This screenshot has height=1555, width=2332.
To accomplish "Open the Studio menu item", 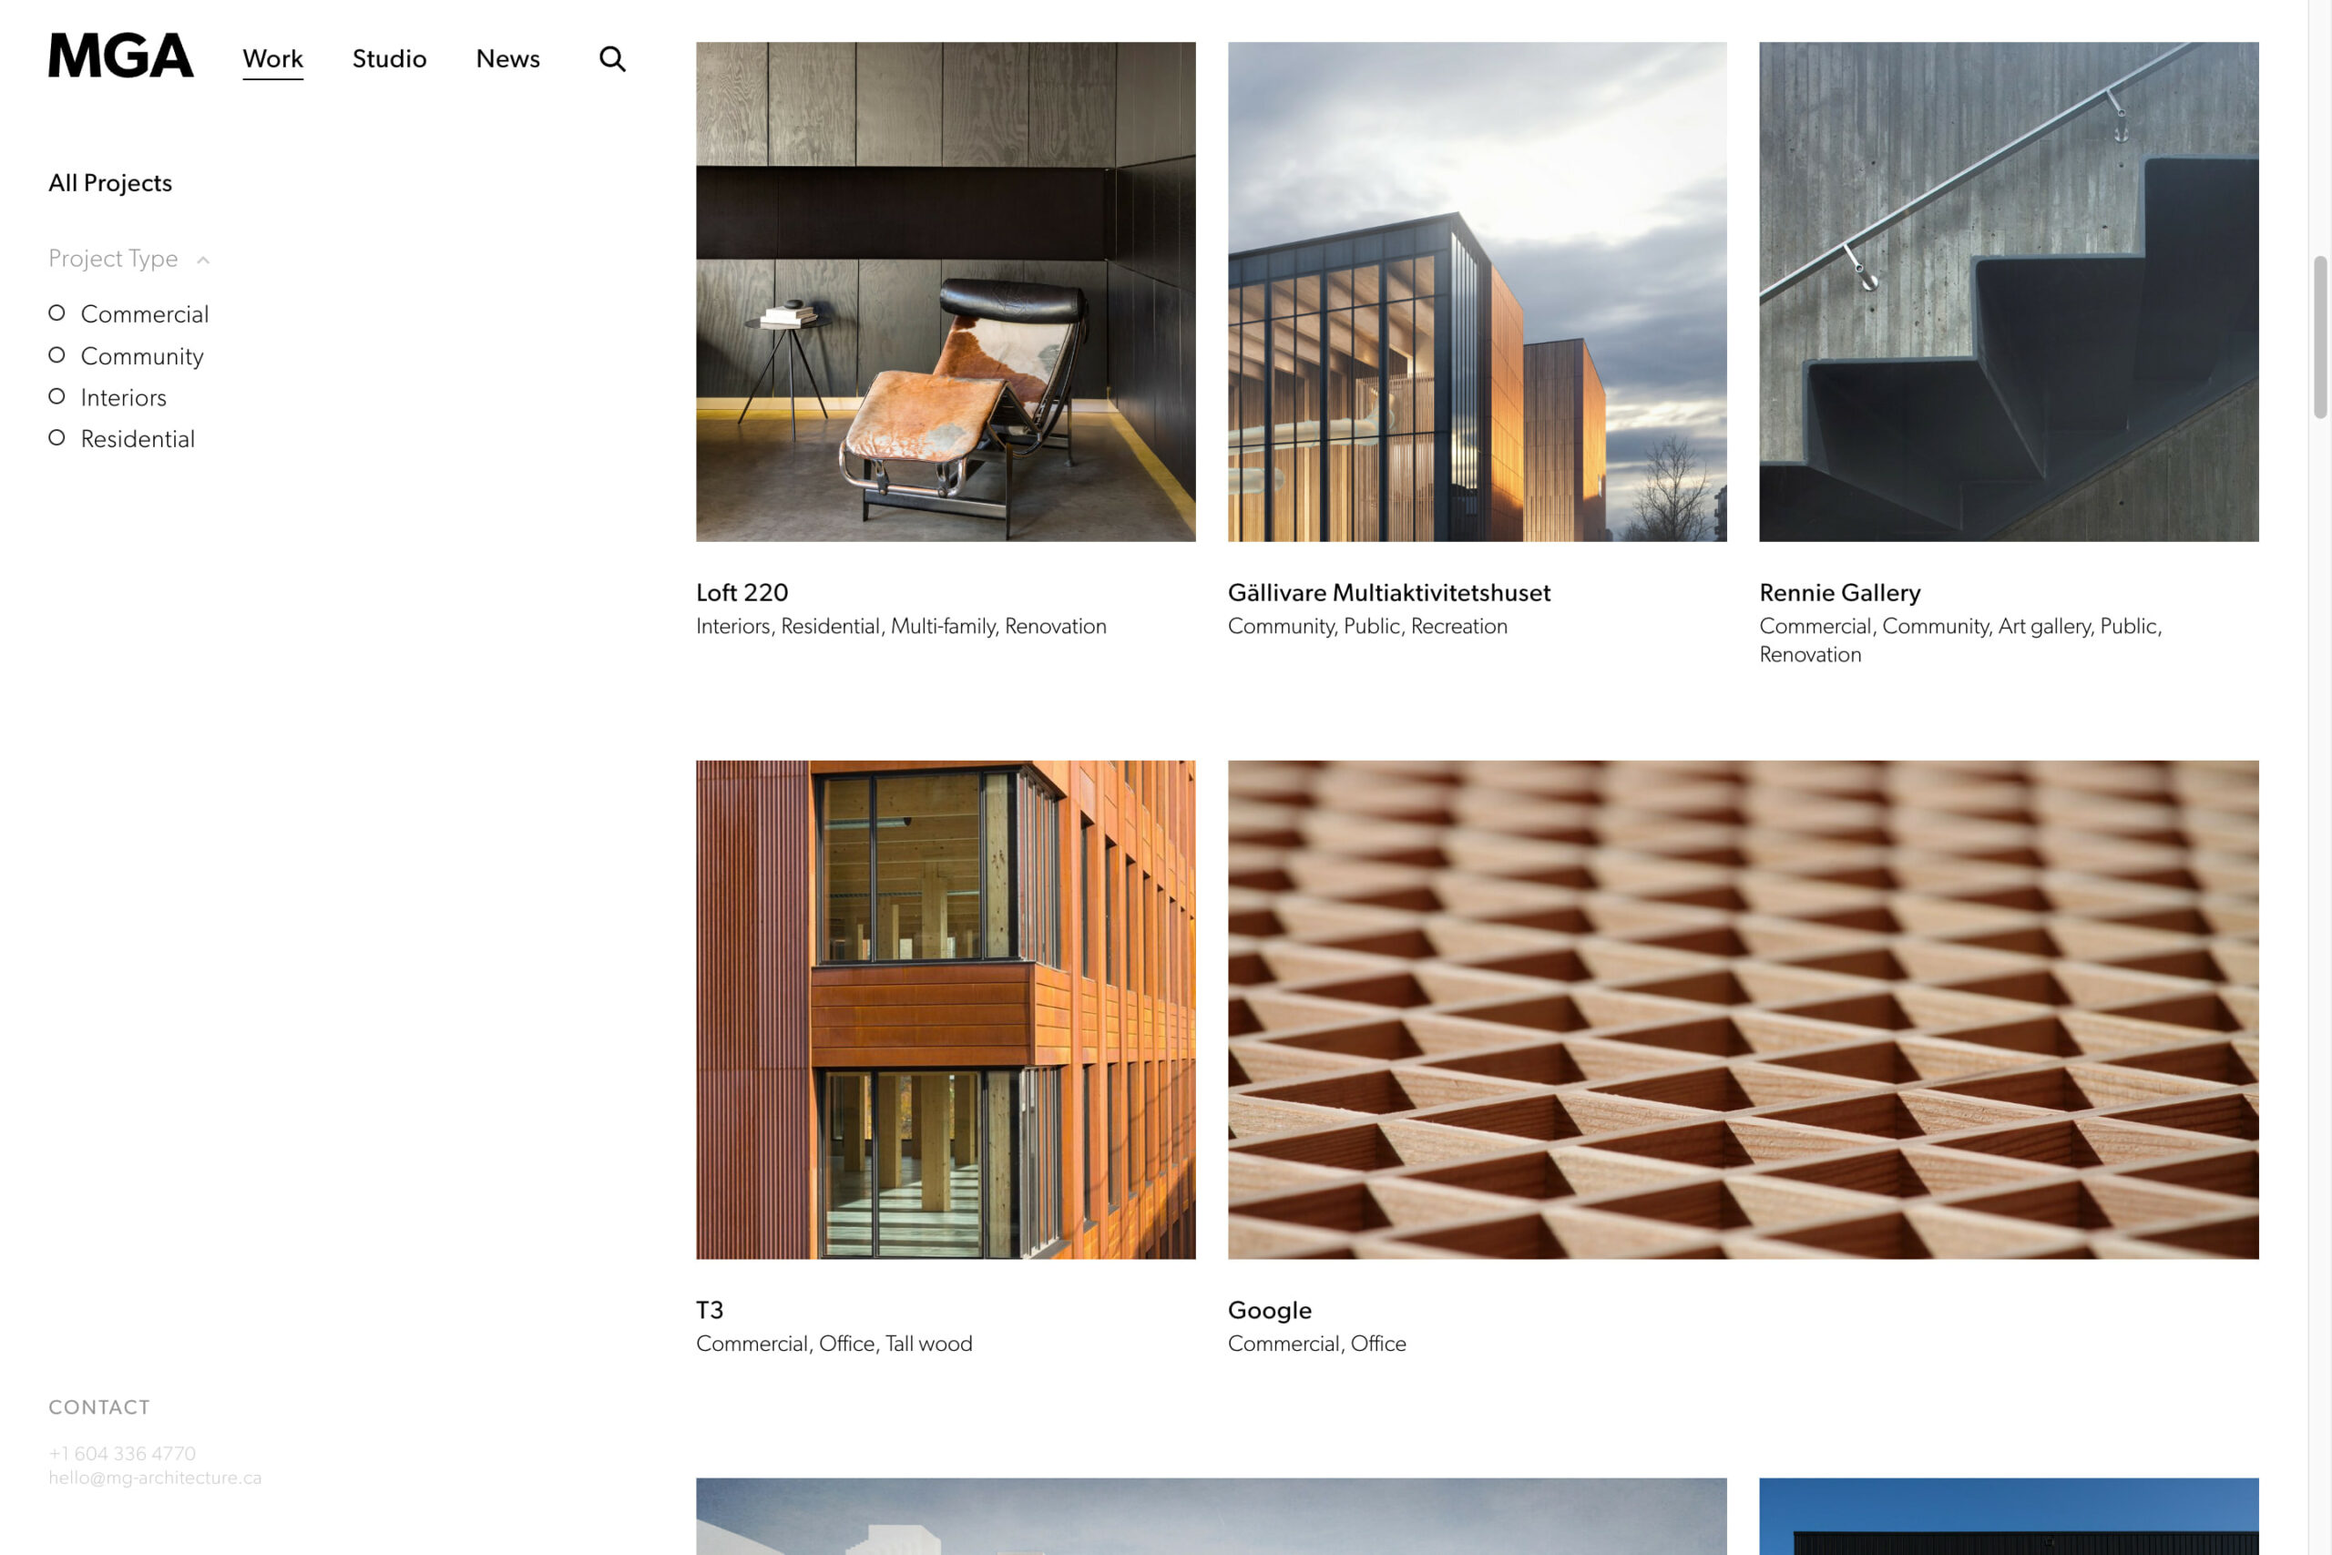I will (x=389, y=58).
